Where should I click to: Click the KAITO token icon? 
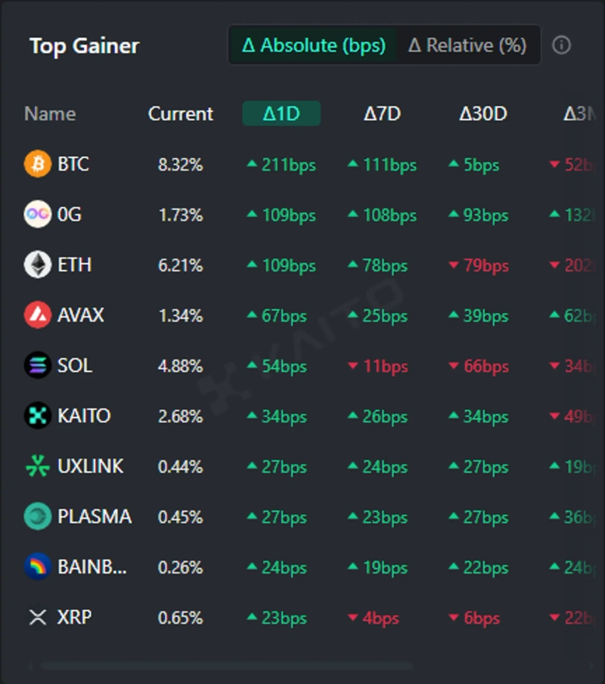click(x=37, y=416)
